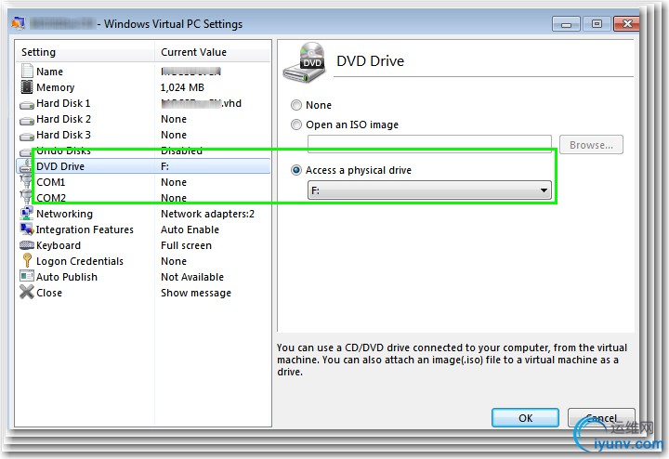Open the physical drive F: dropdown
The width and height of the screenshot is (669, 459).
[x=429, y=190]
